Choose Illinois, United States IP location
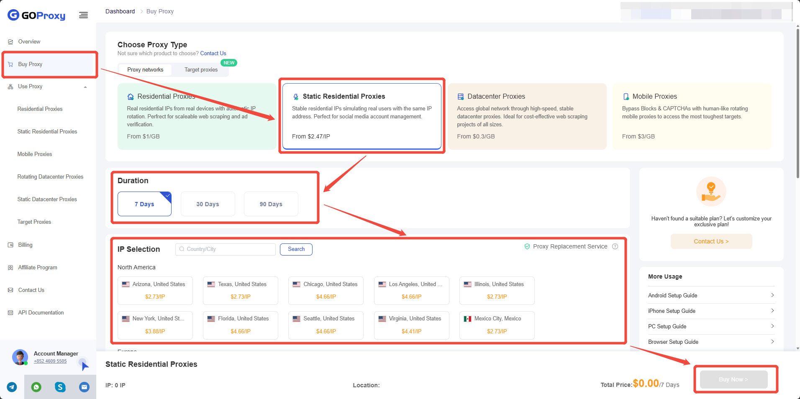The width and height of the screenshot is (800, 399). (497, 291)
